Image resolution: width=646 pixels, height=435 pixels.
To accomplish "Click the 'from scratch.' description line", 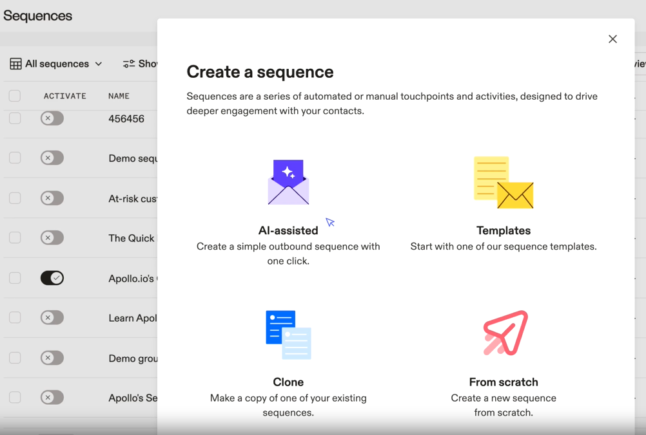I will [504, 412].
